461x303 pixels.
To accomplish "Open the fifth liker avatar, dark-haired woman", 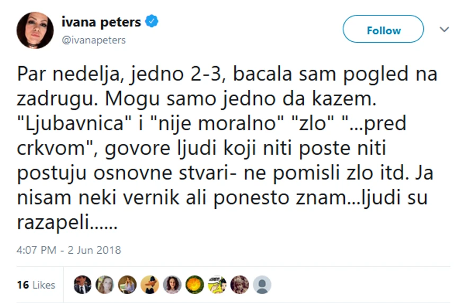I will click(x=172, y=284).
